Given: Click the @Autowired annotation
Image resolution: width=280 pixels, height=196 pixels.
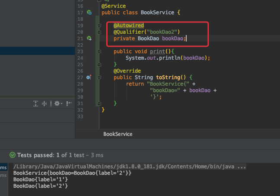Looking at the screenshot, I should pyautogui.click(x=129, y=26).
